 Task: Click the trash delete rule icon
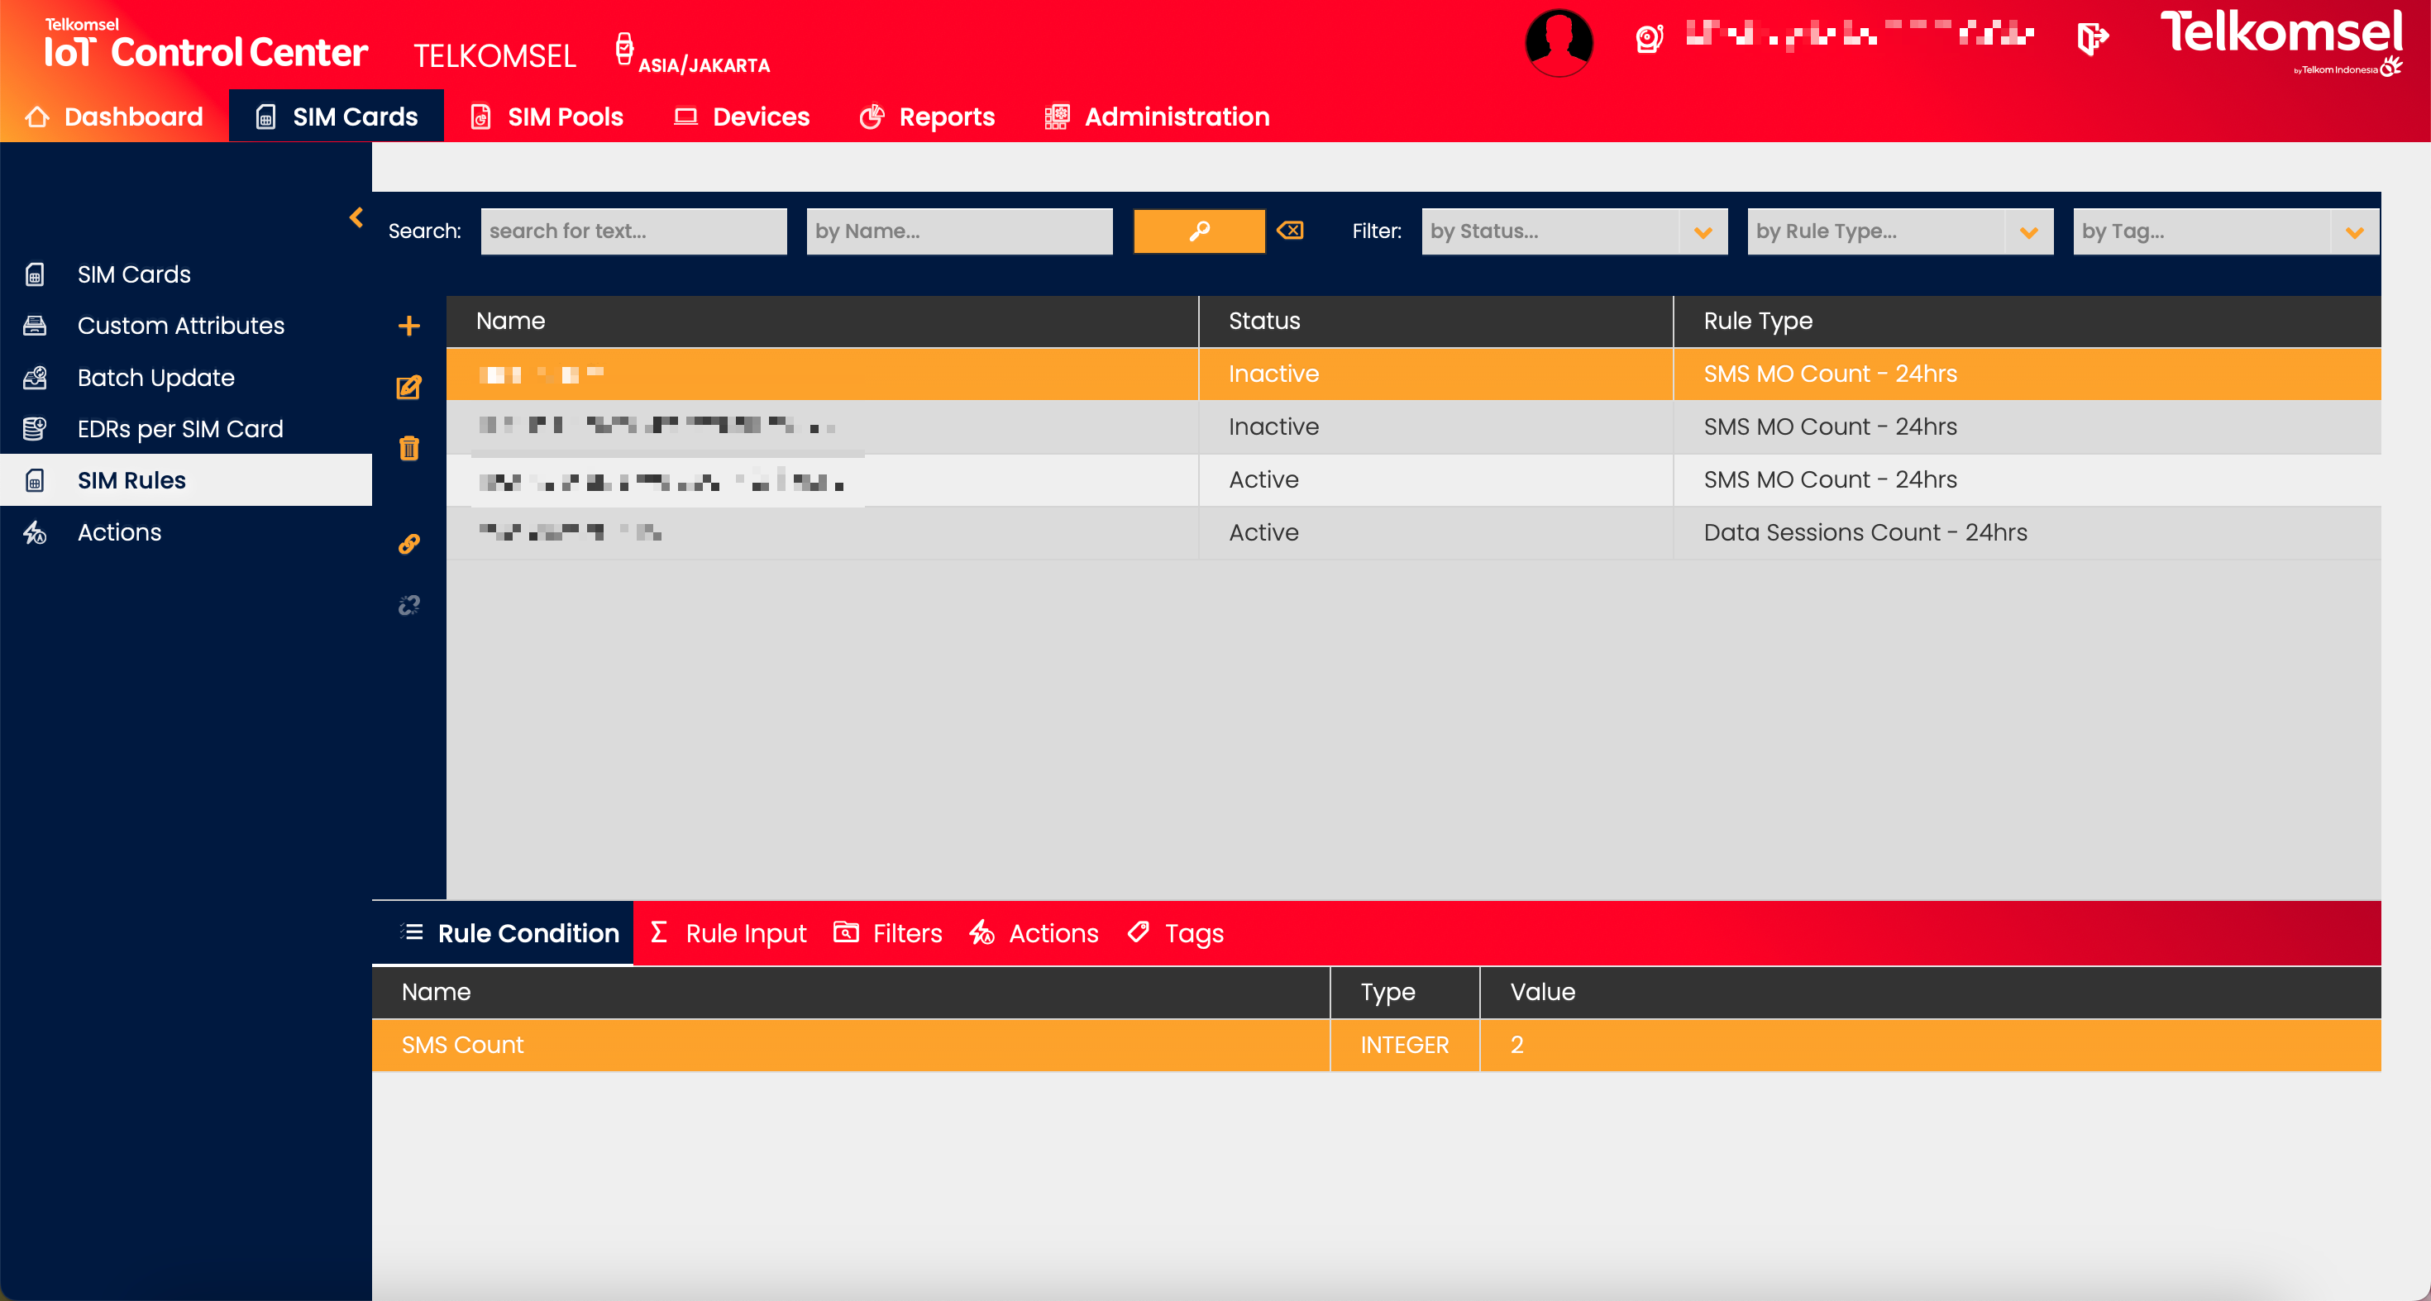(408, 448)
